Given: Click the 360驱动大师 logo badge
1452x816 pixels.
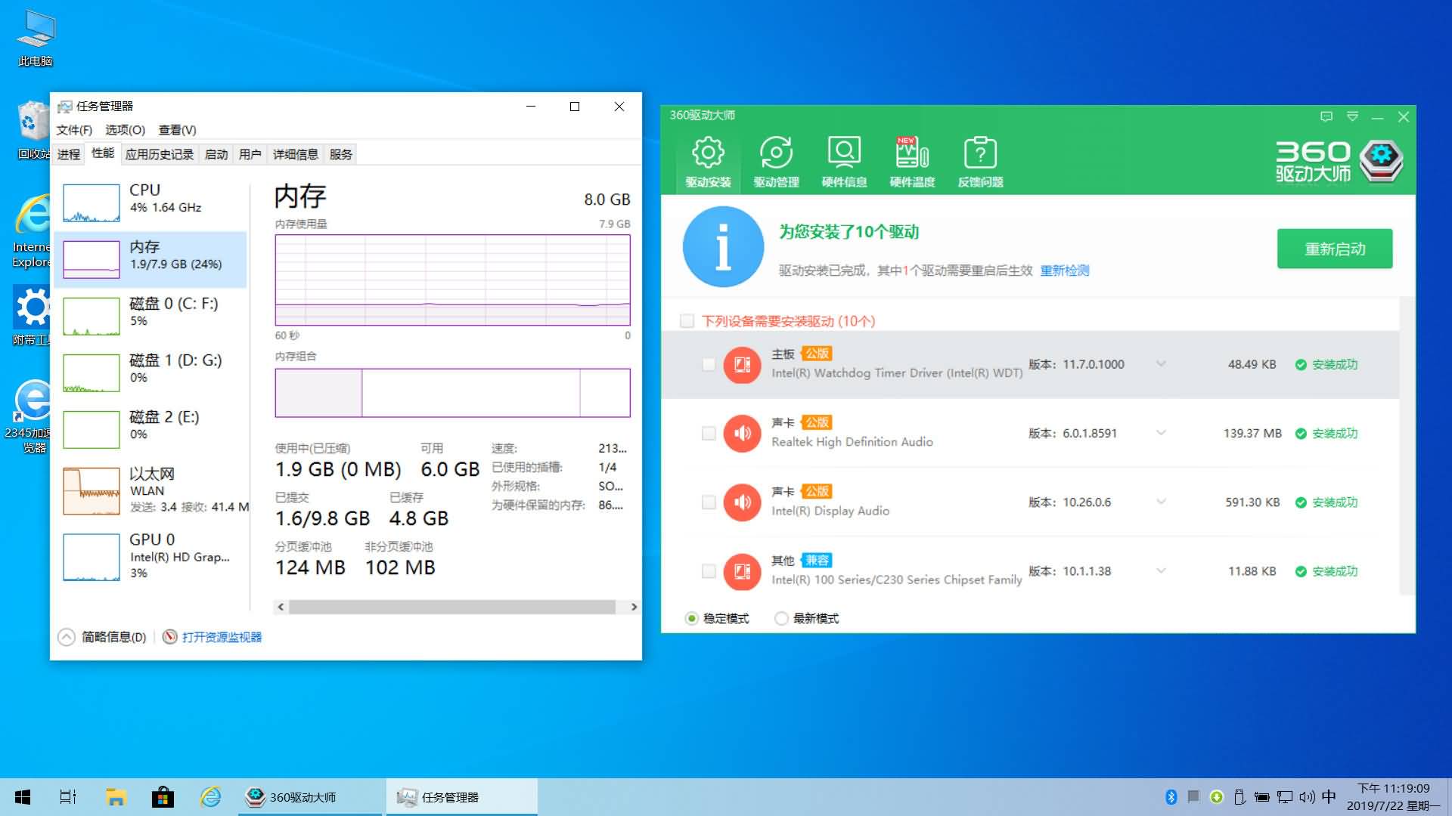Looking at the screenshot, I should 1381,160.
